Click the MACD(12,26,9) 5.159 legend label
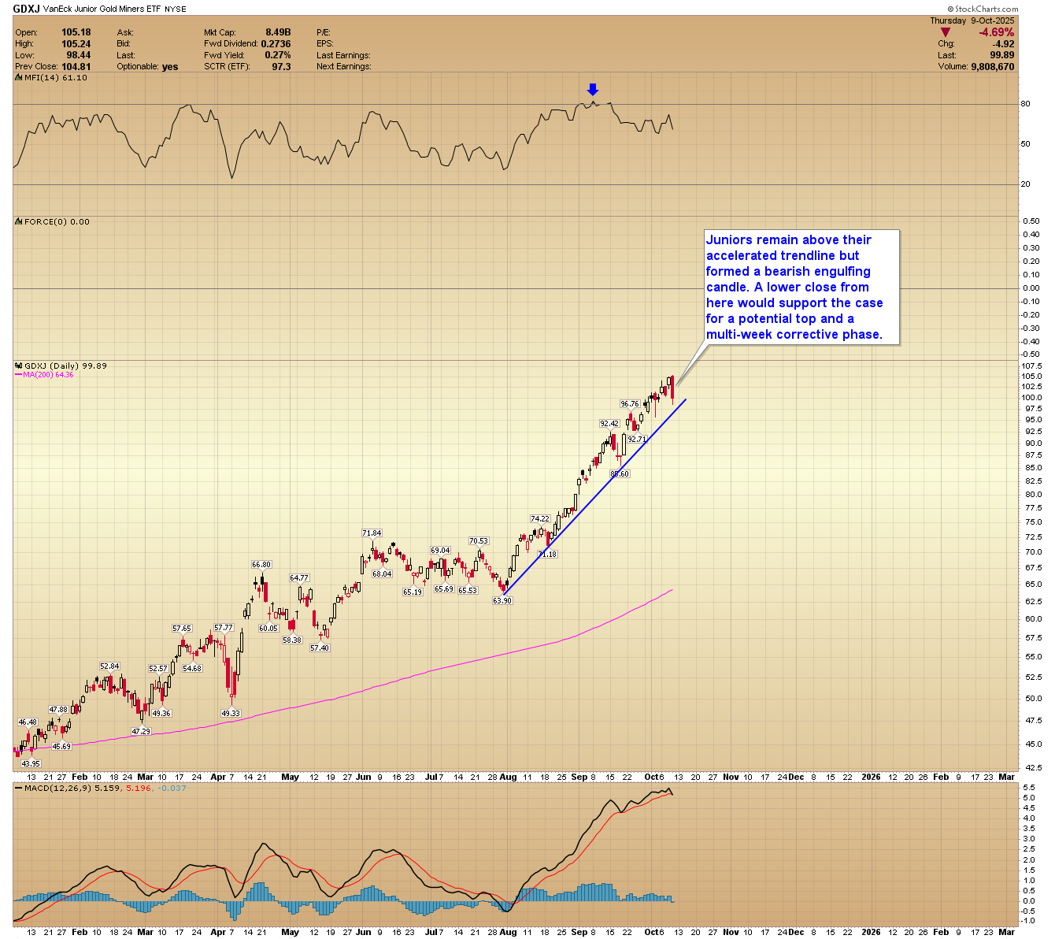The width and height of the screenshot is (1055, 939). click(x=73, y=788)
